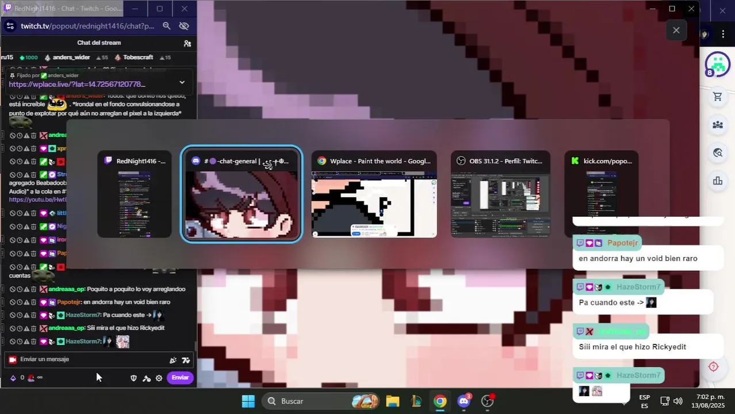Select the Discord chat-general window thumbnail
The width and height of the screenshot is (735, 414).
pos(242,194)
